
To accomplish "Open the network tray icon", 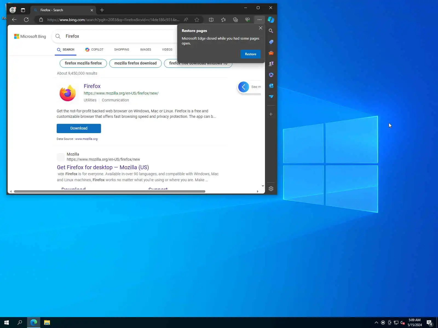I will (x=396, y=323).
